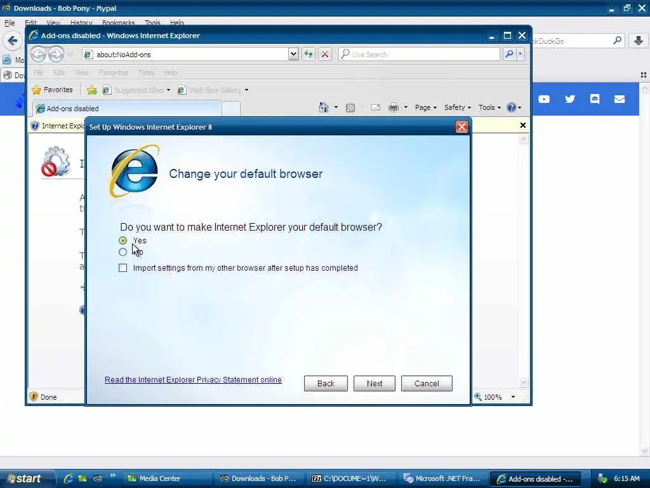Open the Safety menu in IE command bar

point(457,107)
